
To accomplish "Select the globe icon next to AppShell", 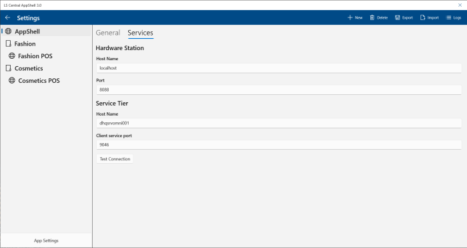I will click(8, 31).
